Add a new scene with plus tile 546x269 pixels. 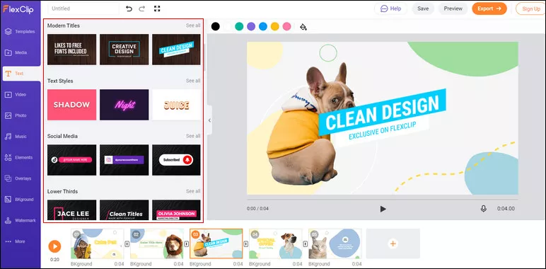click(x=393, y=244)
